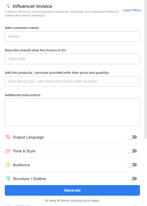Viewport: 147px width, 206px height.
Task: Enable the Audience toggle switch
Action: pyautogui.click(x=132, y=165)
